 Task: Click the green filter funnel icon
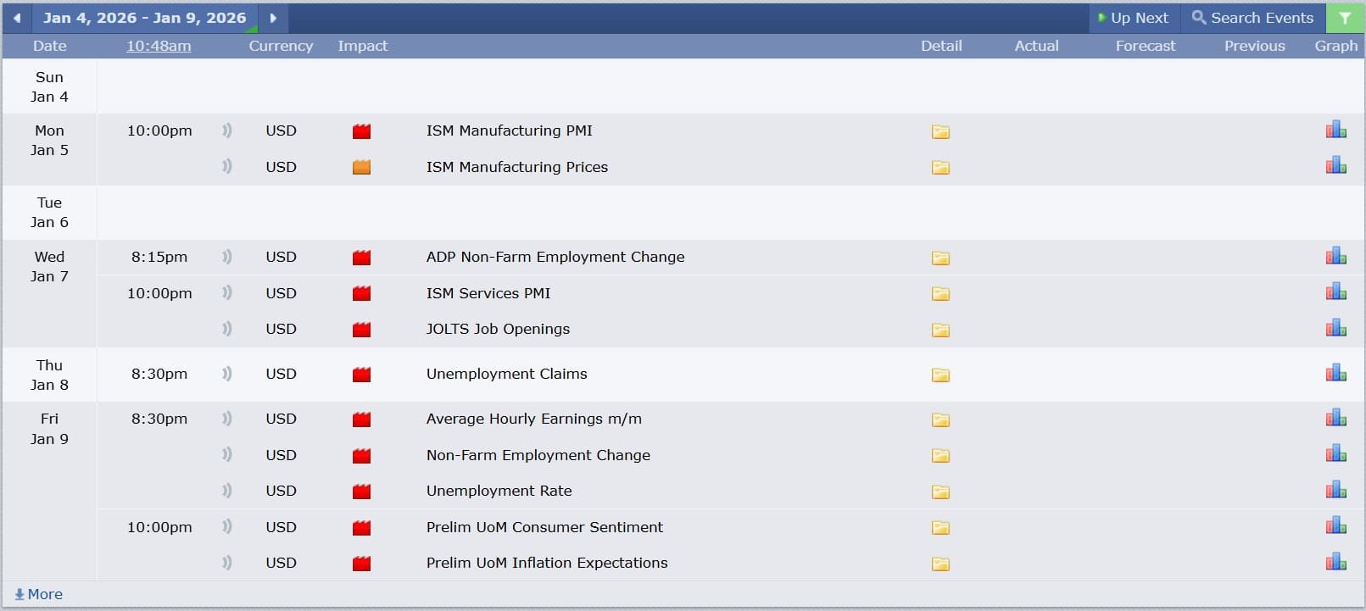(1344, 18)
